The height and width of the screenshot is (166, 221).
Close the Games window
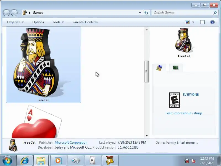[x=214, y=5]
